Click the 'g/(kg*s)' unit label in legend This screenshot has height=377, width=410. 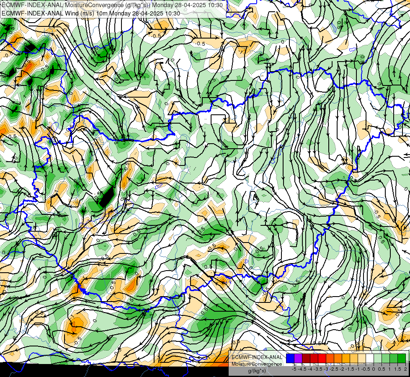point(257,371)
